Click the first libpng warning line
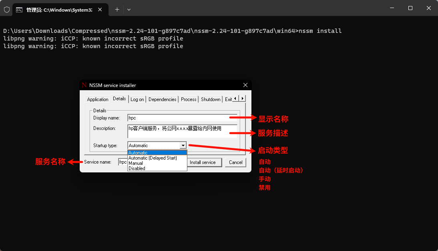This screenshot has width=438, height=251. pyautogui.click(x=93, y=38)
